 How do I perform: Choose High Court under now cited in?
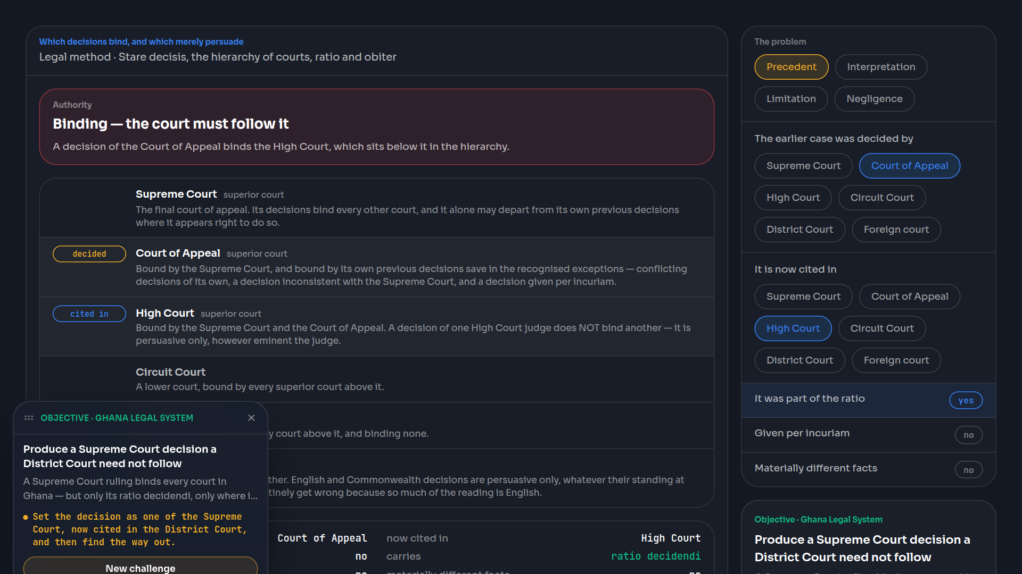tap(793, 328)
